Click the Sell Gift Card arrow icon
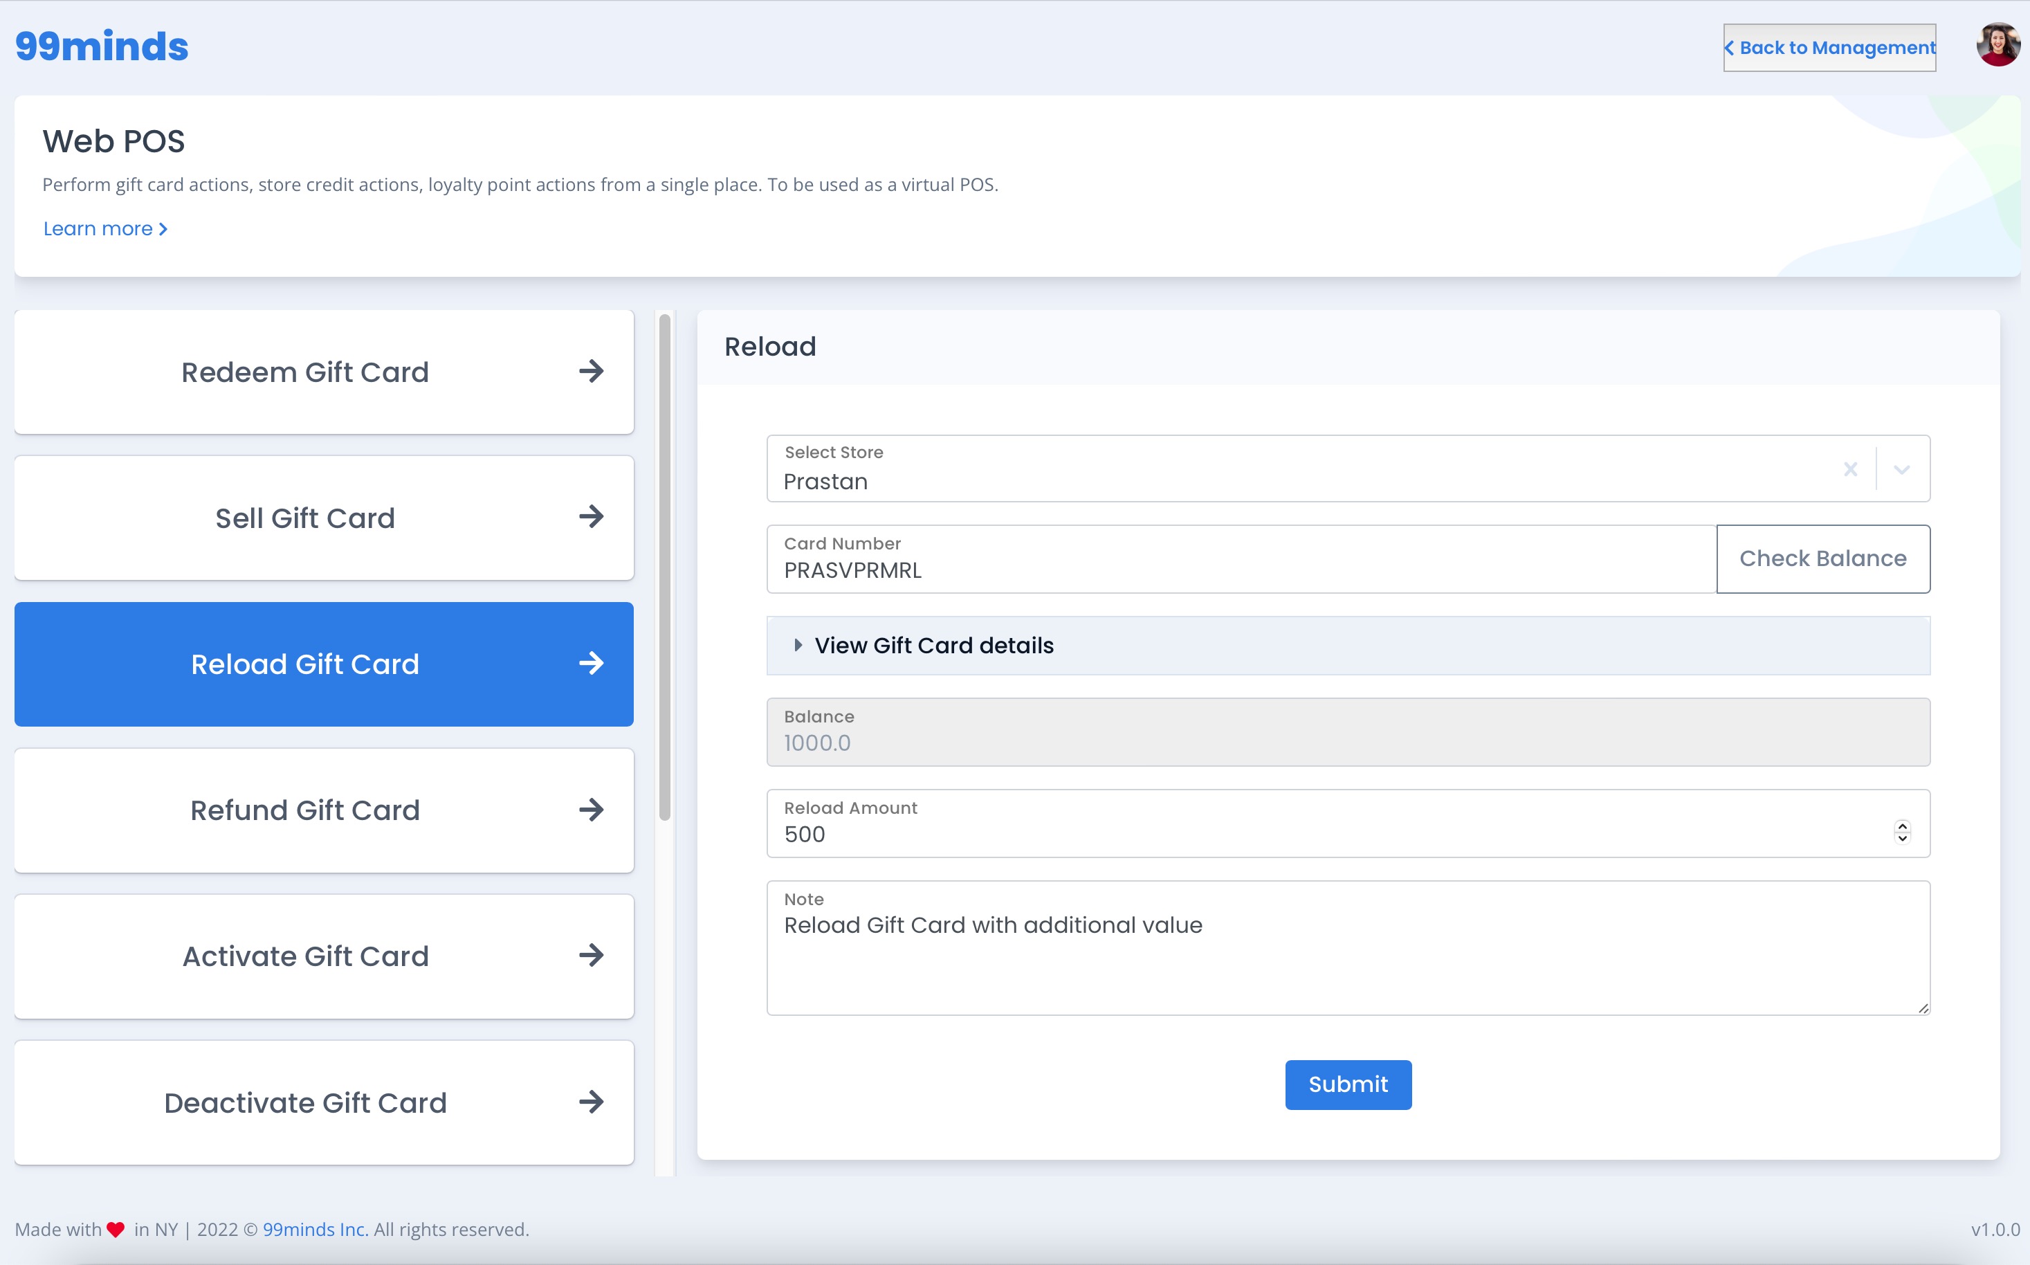 (592, 517)
